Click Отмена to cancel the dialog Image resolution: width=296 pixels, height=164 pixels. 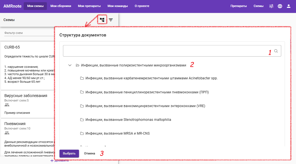point(89,154)
